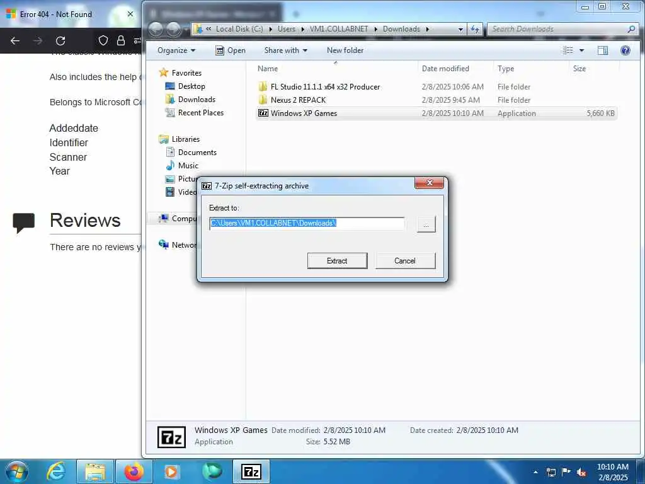Click VM1.COLLABNET in the address bar

339,29
